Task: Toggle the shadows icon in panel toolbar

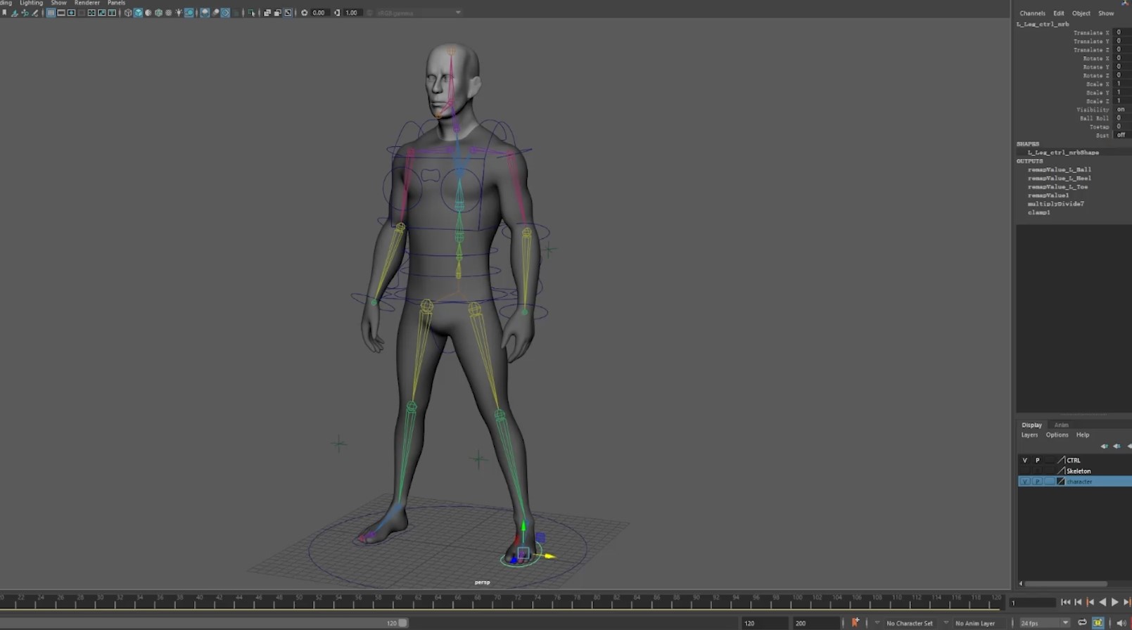Action: tap(189, 13)
